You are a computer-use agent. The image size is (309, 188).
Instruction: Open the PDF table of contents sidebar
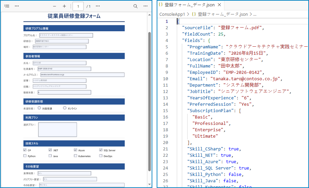(7, 6)
